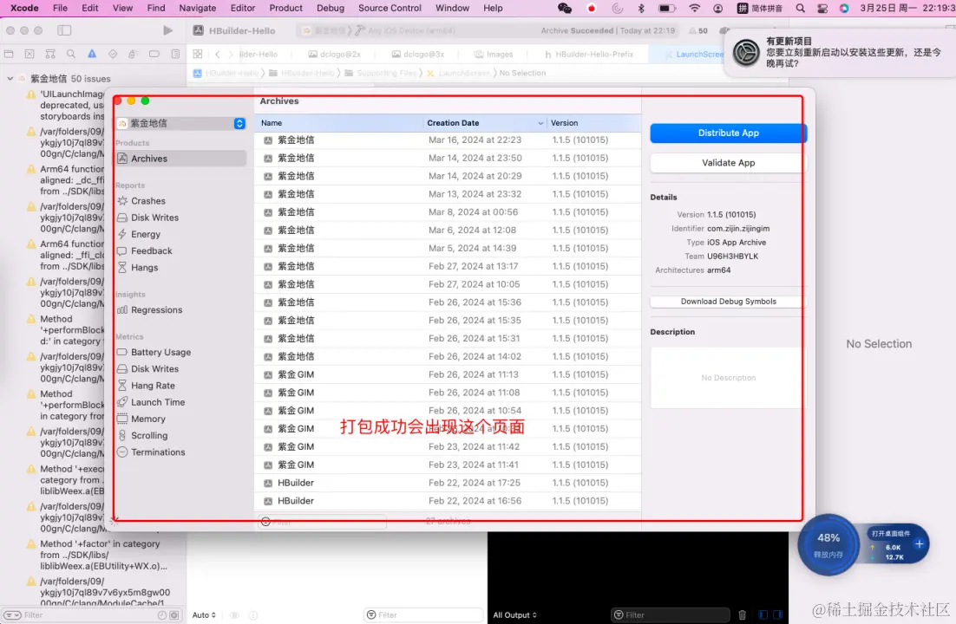This screenshot has height=624, width=956.
Task: Select archive from Mar 16, 2024 at 22:23
Action: click(x=448, y=140)
